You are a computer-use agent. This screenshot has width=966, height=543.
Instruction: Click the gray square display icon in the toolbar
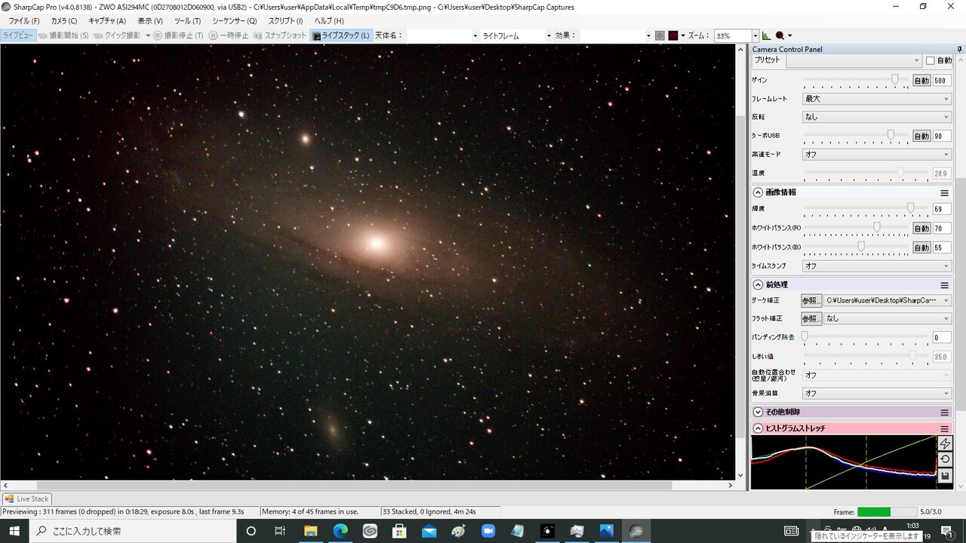click(x=660, y=35)
